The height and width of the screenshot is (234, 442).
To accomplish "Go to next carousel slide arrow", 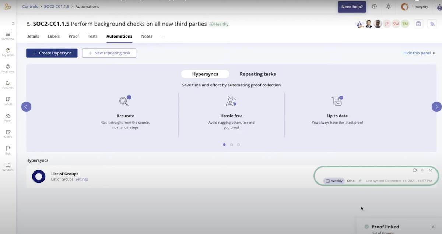I will (x=436, y=107).
